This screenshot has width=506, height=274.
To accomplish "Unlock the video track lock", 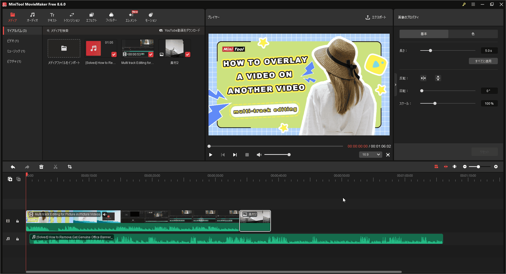I will (17, 221).
